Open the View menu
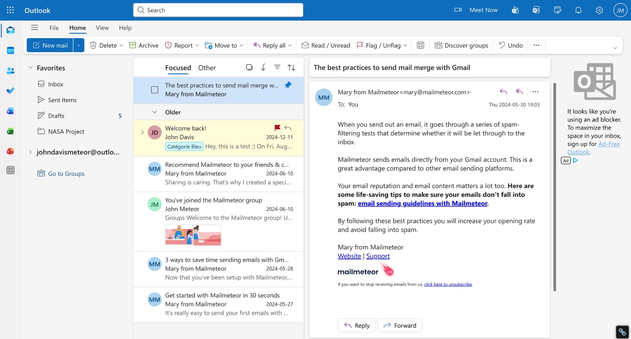 pyautogui.click(x=102, y=28)
